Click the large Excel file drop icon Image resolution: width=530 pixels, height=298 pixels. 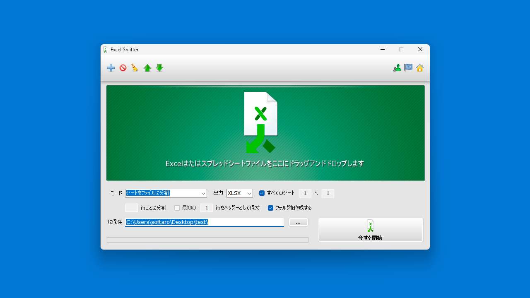[x=260, y=122]
